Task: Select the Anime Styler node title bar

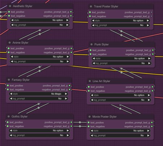Action: (40, 43)
